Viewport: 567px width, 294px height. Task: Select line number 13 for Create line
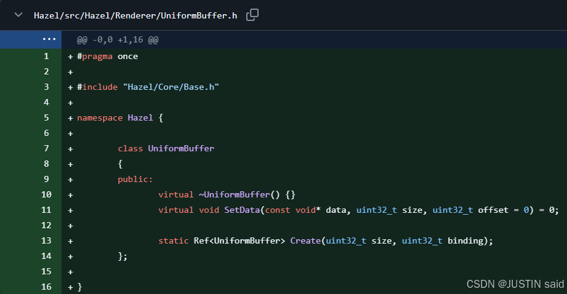tap(46, 240)
